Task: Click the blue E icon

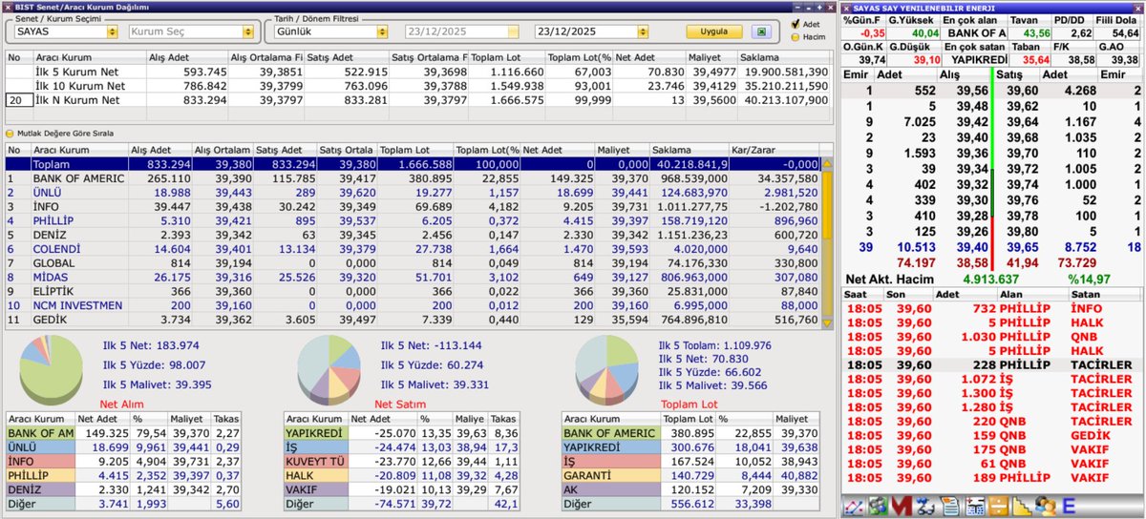Action: click(1069, 506)
